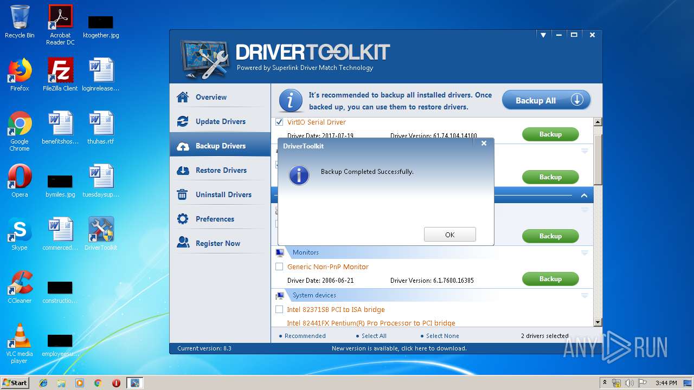Open the Skype desktop shortcut

(20, 234)
